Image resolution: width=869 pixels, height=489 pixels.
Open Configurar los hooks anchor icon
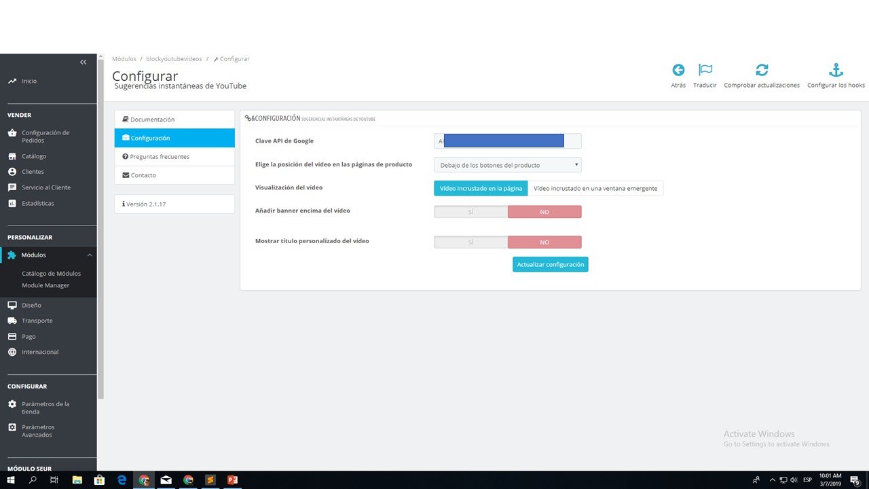coord(836,70)
